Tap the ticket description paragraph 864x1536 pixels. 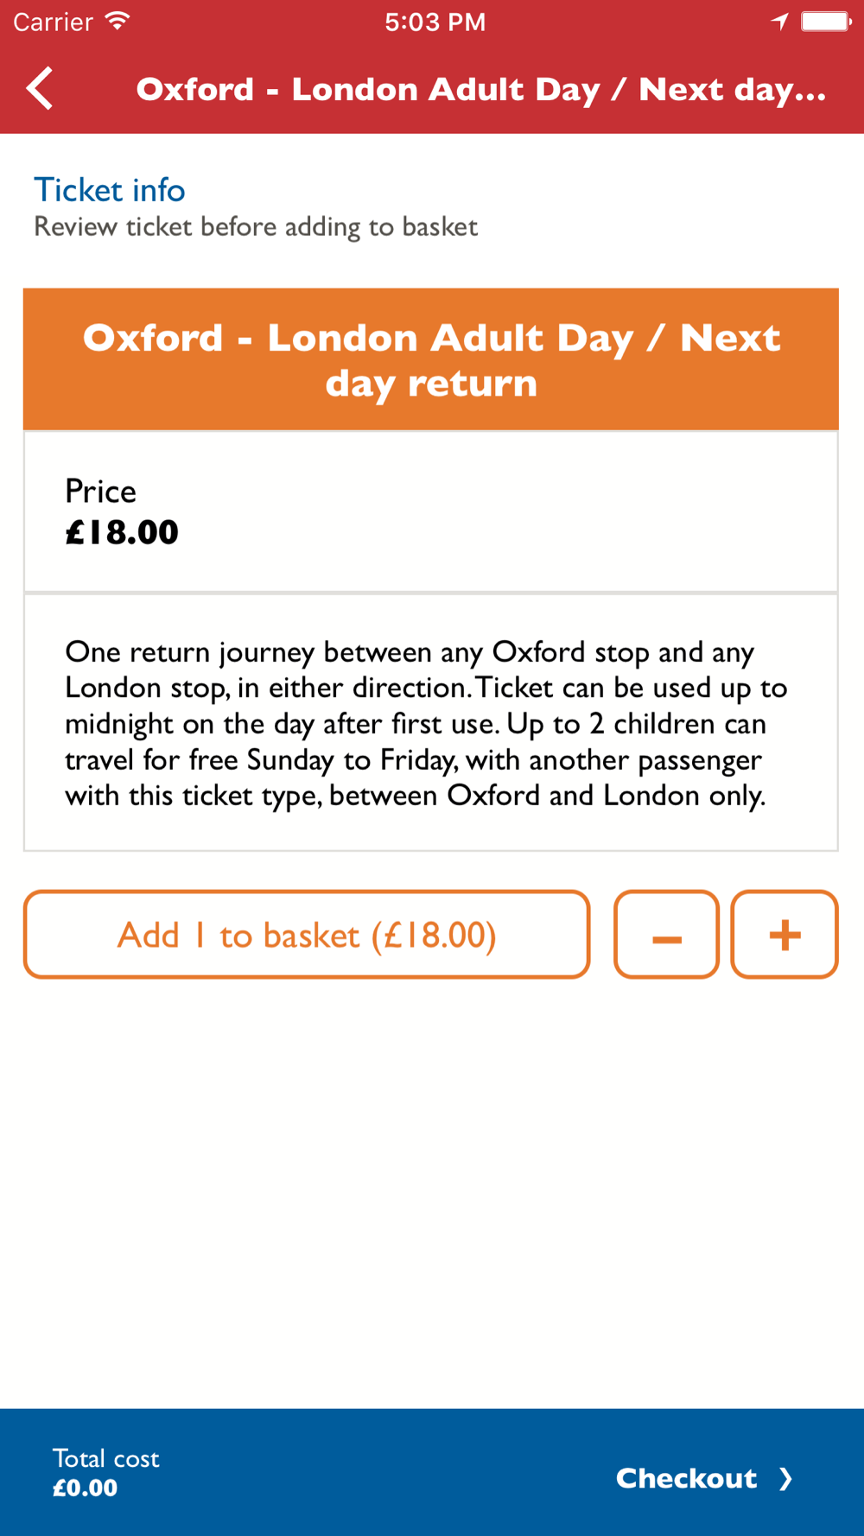(426, 723)
